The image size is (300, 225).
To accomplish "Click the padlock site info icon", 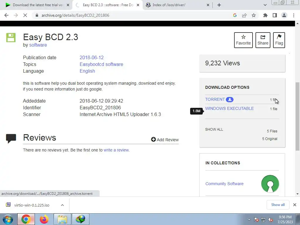I will pos(37,15).
